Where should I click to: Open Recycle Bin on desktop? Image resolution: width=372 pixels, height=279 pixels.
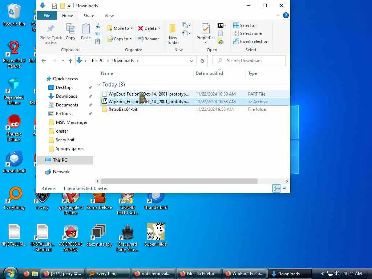[14, 15]
